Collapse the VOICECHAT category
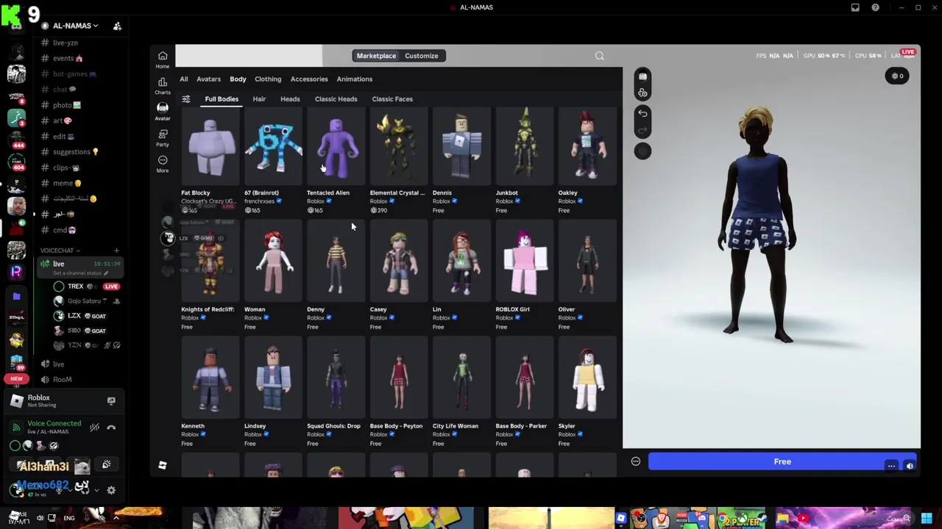This screenshot has width=942, height=529. (x=60, y=251)
